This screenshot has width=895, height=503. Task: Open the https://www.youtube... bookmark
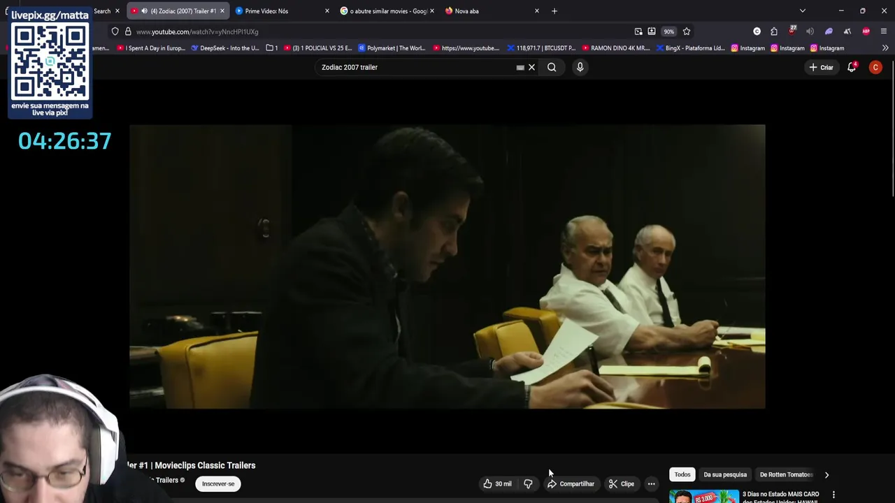466,48
